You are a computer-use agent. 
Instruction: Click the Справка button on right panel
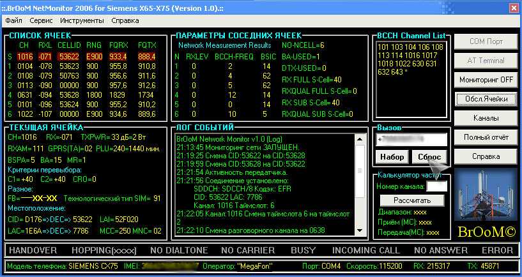(x=486, y=156)
